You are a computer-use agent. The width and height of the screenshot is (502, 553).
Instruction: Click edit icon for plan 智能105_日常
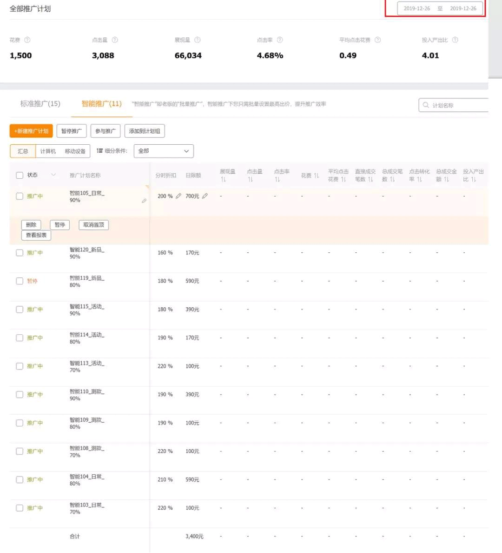[x=144, y=201]
